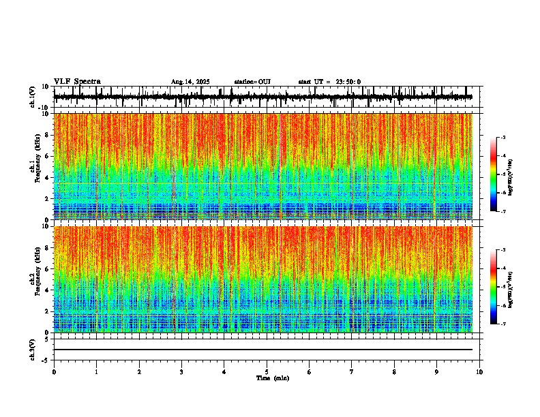Screen dimensions: 540x417
Task: Click the time axis tick label '9'
Action: click(436, 372)
